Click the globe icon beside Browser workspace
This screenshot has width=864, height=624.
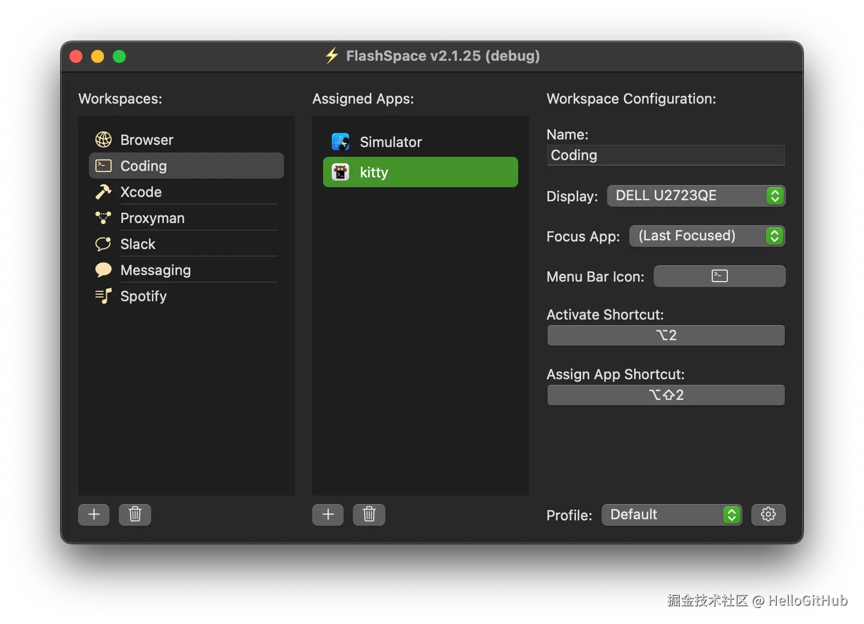[104, 140]
